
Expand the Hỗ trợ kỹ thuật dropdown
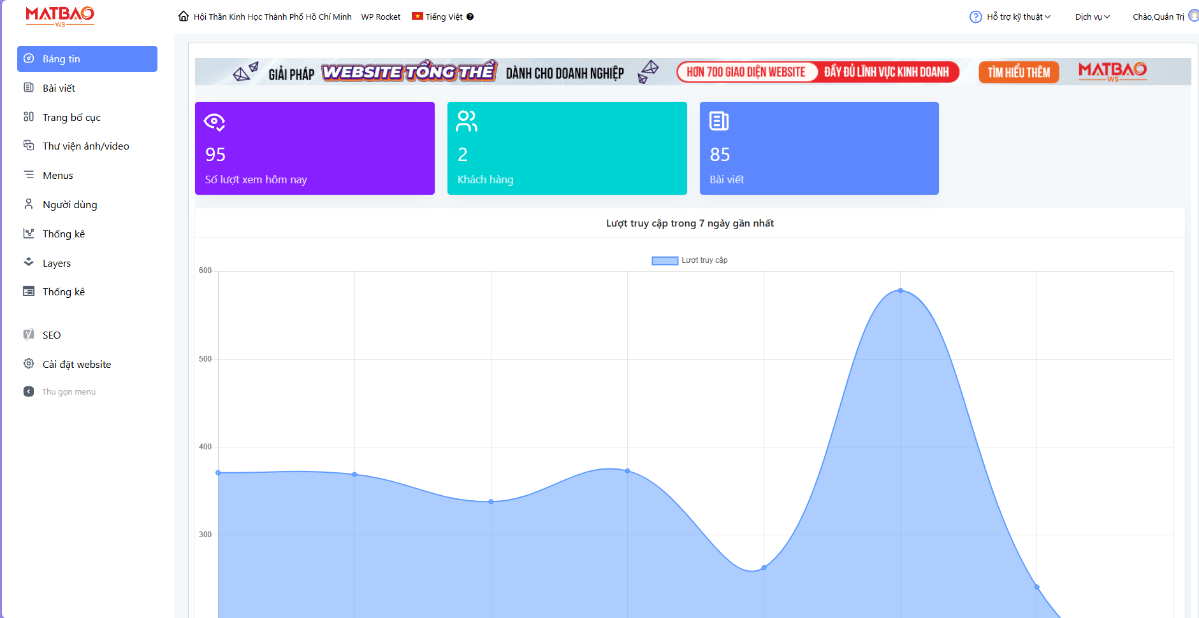pos(1018,17)
